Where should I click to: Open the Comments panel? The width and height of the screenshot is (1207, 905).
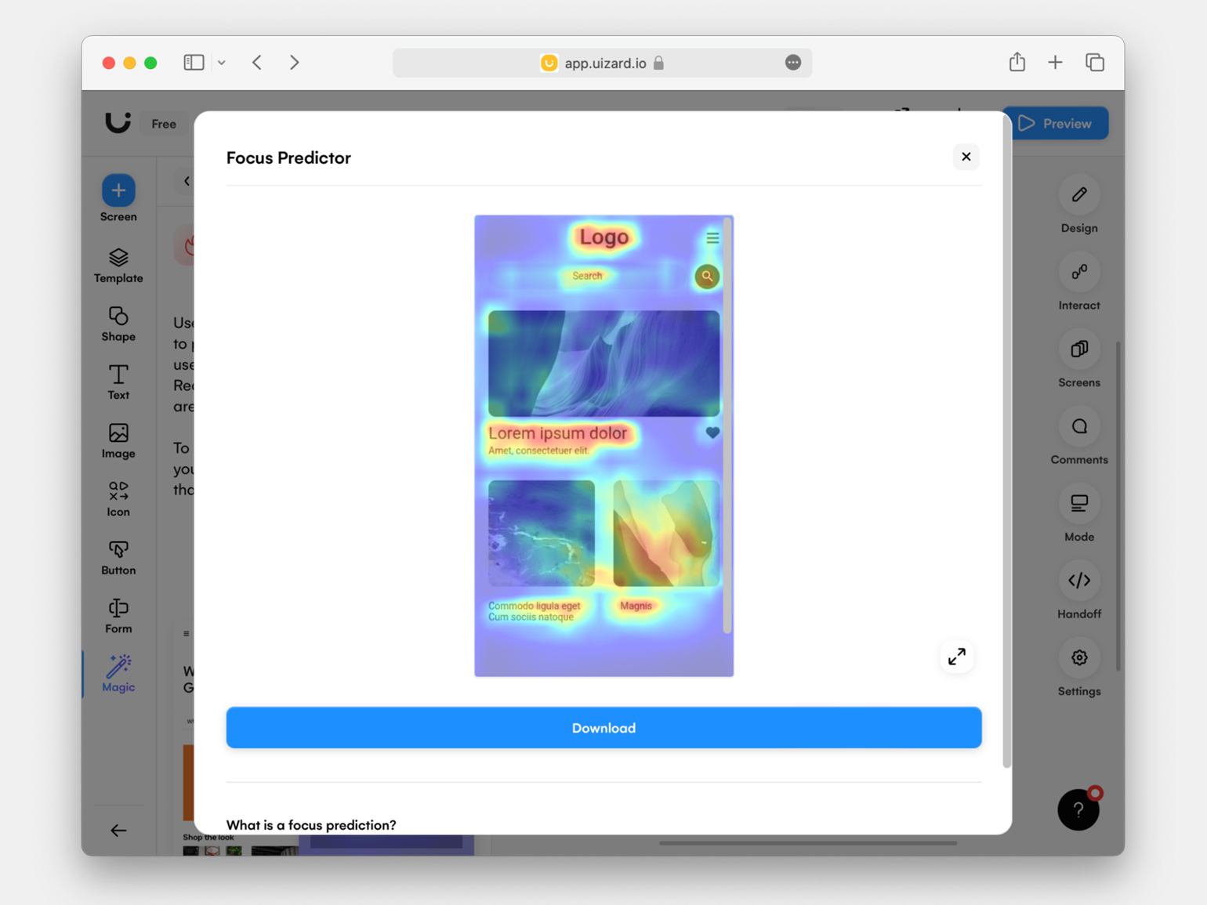coord(1079,436)
